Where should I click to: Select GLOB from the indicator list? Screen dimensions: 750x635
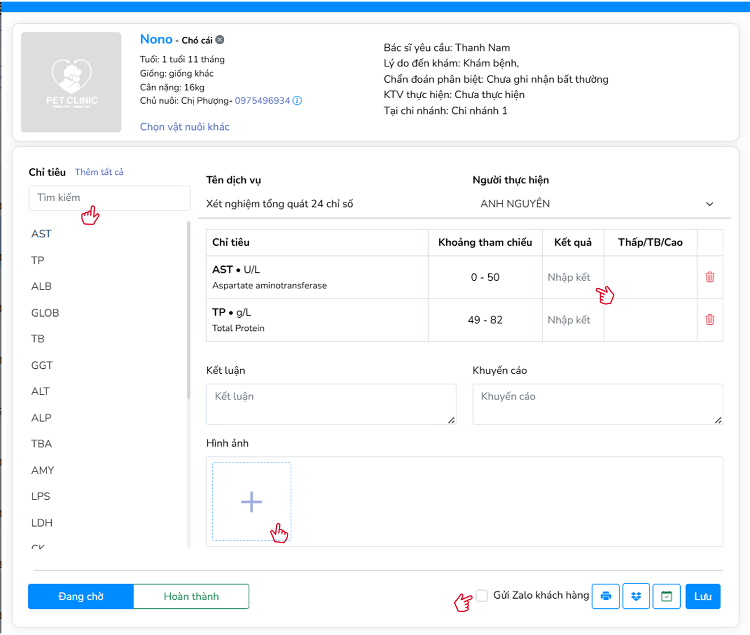pos(45,313)
